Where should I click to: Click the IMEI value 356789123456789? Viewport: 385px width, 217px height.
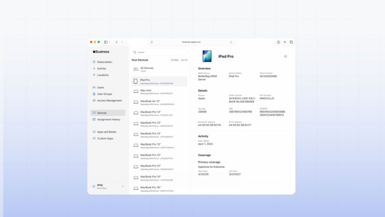click(x=240, y=112)
